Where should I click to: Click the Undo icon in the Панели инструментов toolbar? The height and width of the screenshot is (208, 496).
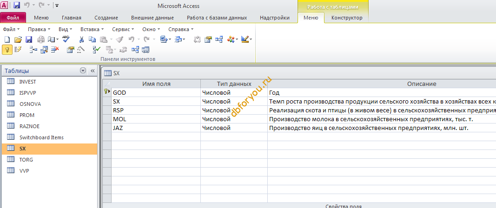[131, 39]
